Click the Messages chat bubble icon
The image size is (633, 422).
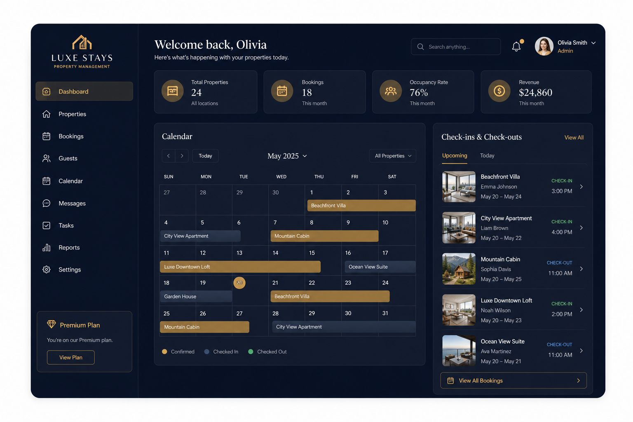click(47, 203)
